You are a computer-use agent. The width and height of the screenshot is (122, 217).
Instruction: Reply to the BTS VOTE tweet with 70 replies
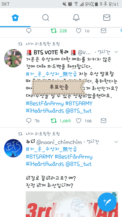[29, 121]
